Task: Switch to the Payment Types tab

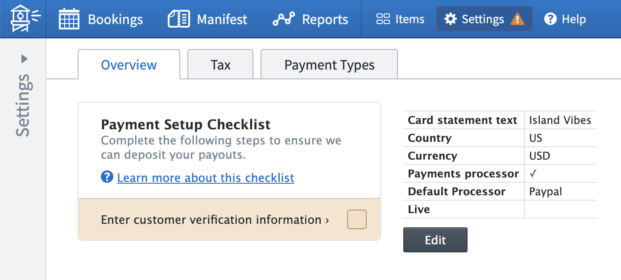Action: pyautogui.click(x=329, y=65)
